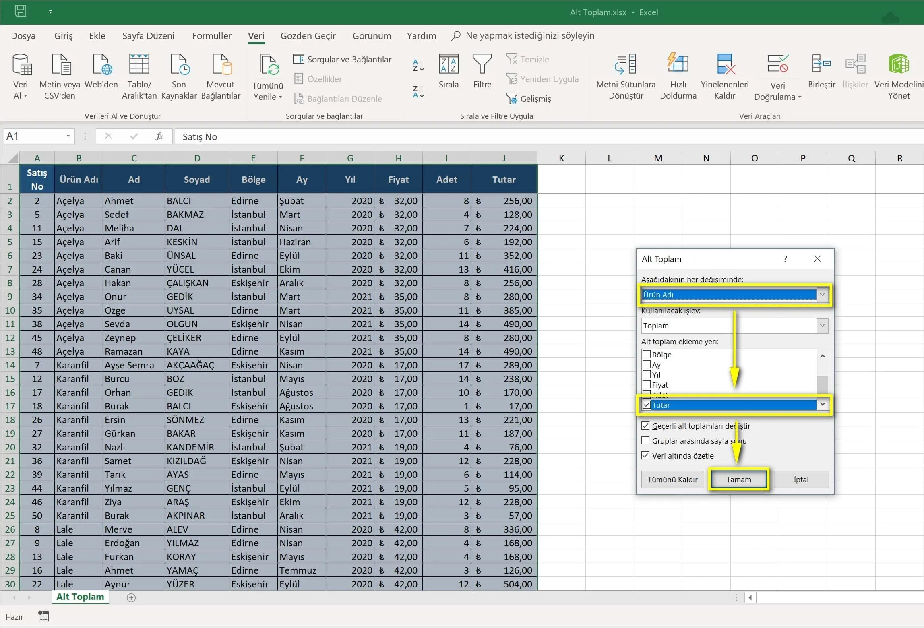Open the Yardım ribbon tab
Screen dimensions: 924x628
421,36
